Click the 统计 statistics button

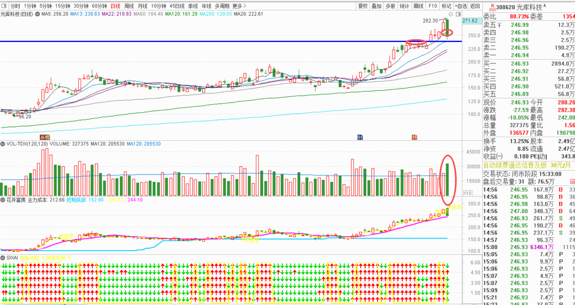point(405,6)
